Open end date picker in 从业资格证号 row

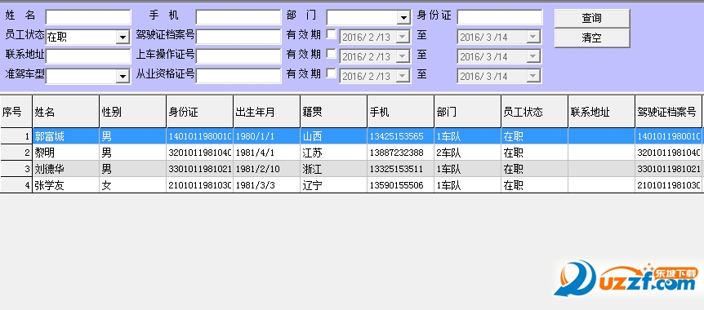coord(533,76)
